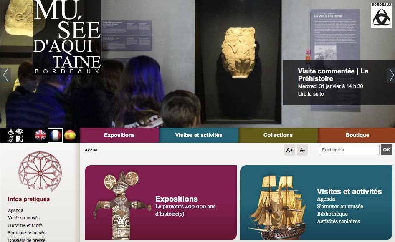Click the sailing ship model thumbnail
395x242 pixels.
coord(278,204)
